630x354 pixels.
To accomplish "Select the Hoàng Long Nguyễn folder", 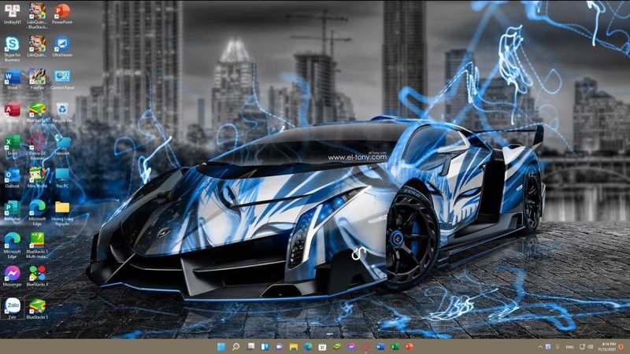I will (x=62, y=213).
